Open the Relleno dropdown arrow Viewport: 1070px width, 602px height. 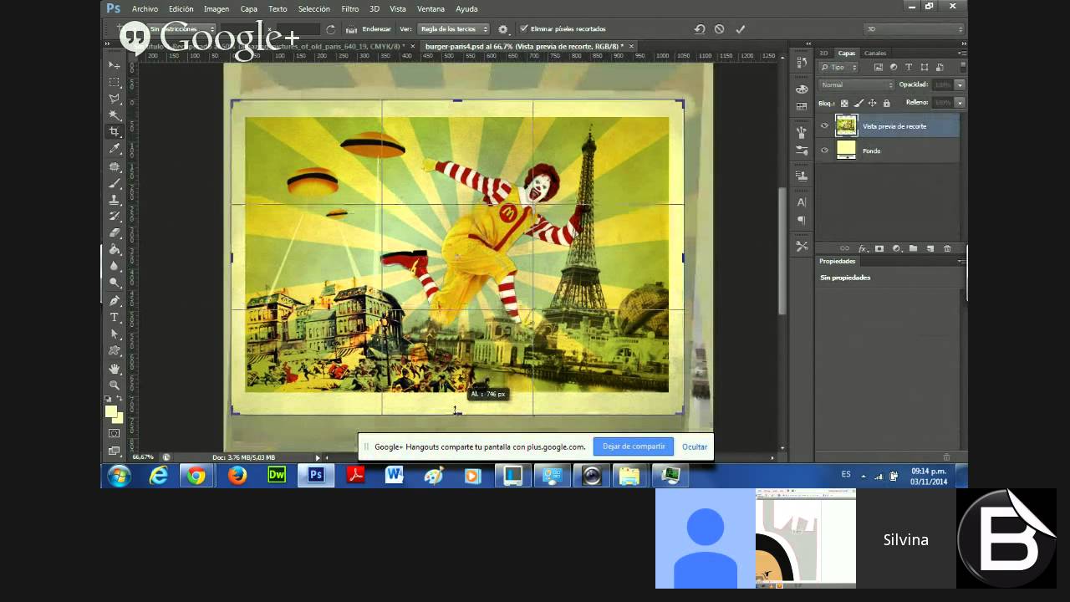tap(960, 103)
